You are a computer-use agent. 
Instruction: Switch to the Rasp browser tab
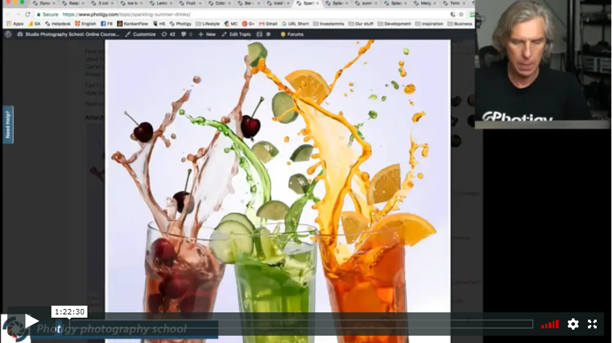[x=73, y=3]
